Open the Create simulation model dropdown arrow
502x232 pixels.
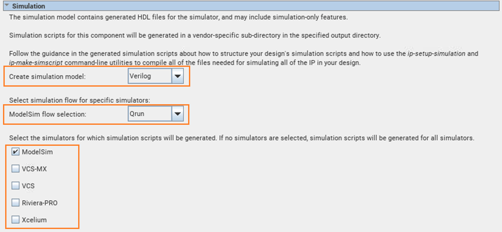tap(177, 76)
